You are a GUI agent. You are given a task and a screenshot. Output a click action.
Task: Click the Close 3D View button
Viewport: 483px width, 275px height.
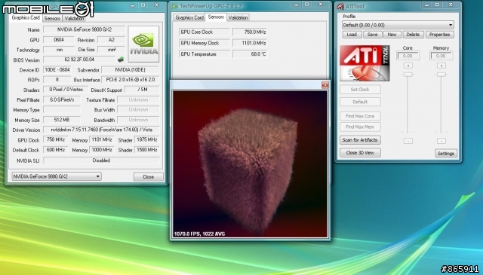pos(360,153)
